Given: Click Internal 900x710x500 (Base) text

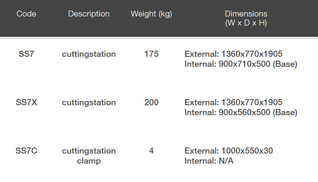Looking at the screenshot, I should tap(241, 64).
